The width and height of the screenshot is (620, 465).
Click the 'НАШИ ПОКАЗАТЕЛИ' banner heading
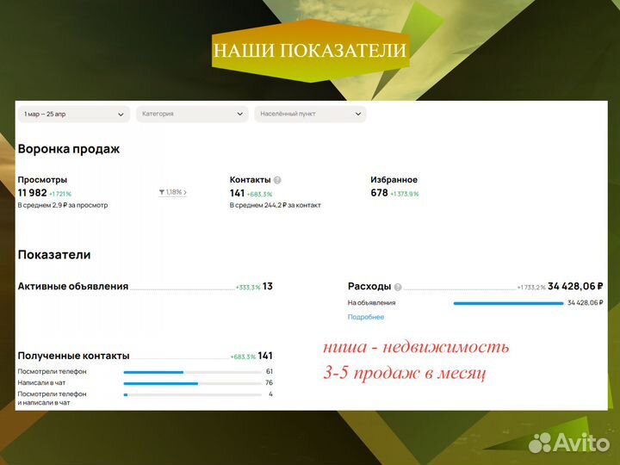pos(310,51)
